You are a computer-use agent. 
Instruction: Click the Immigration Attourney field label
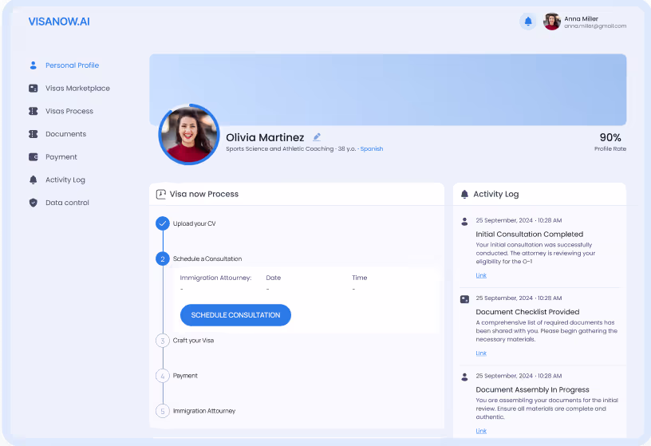coord(216,278)
